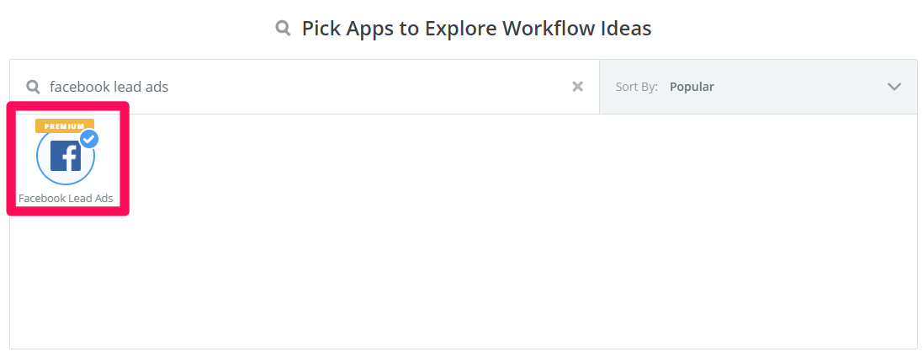Click the word 'PREMIUM' above the app icon
Viewport: 923px width, 352px height.
point(64,125)
